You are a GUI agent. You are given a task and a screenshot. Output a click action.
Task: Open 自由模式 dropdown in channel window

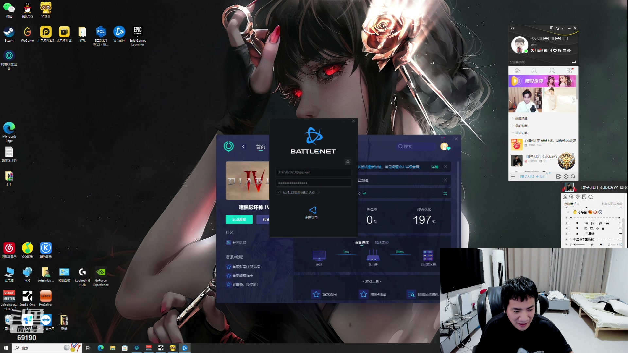(571, 204)
